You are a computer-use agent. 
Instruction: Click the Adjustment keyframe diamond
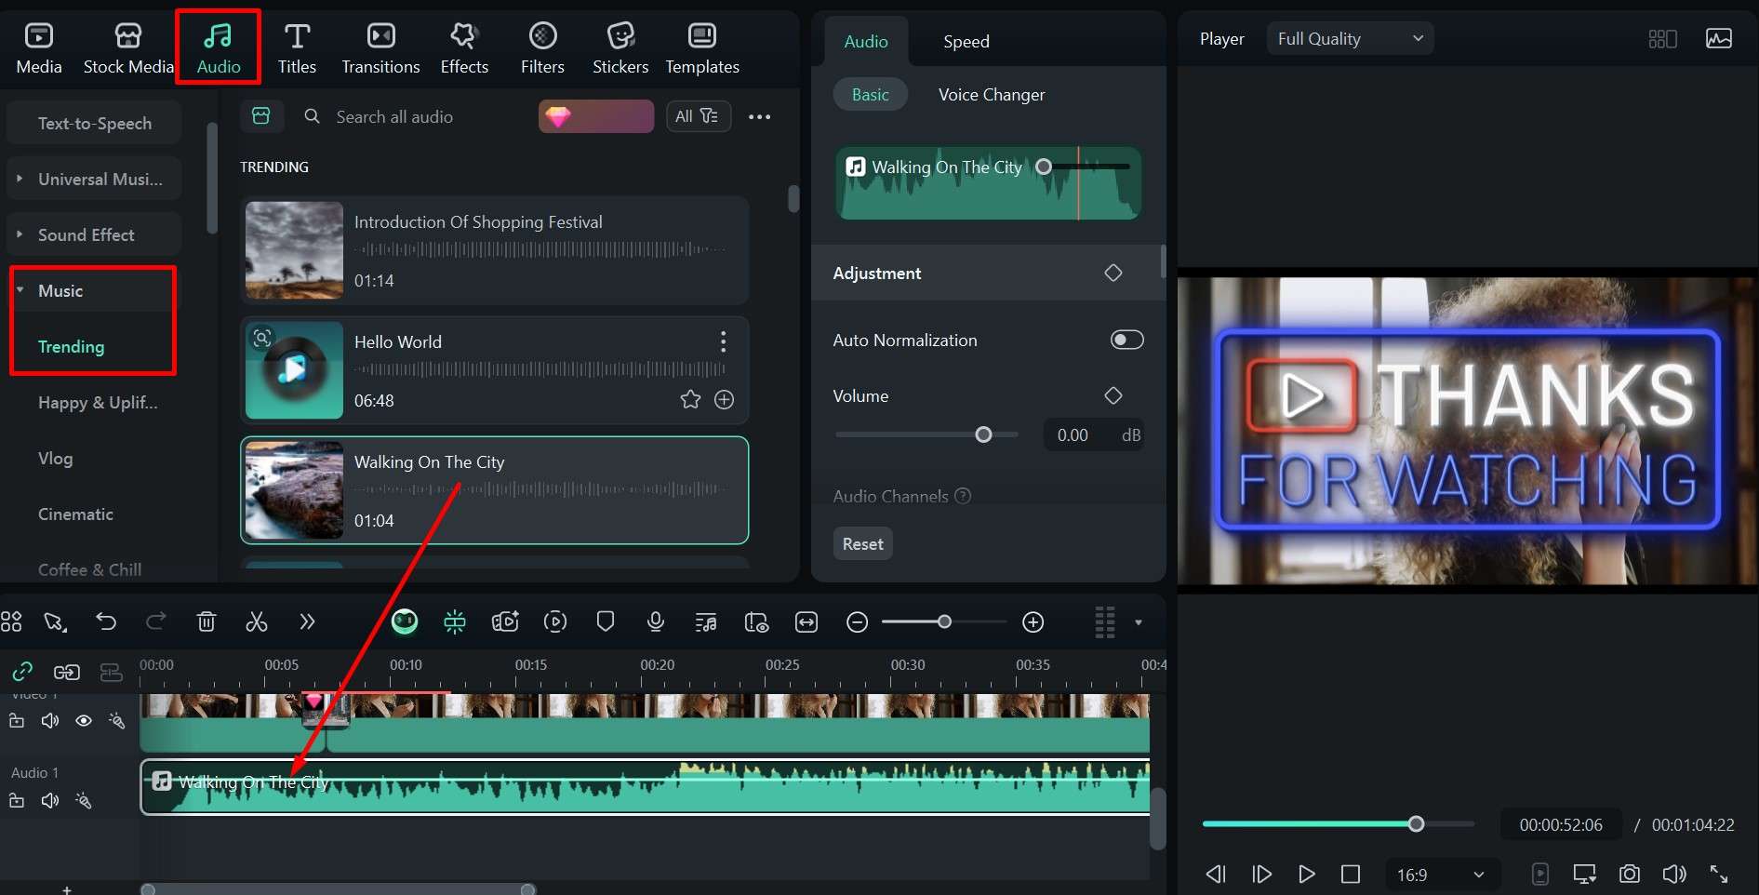point(1113,273)
